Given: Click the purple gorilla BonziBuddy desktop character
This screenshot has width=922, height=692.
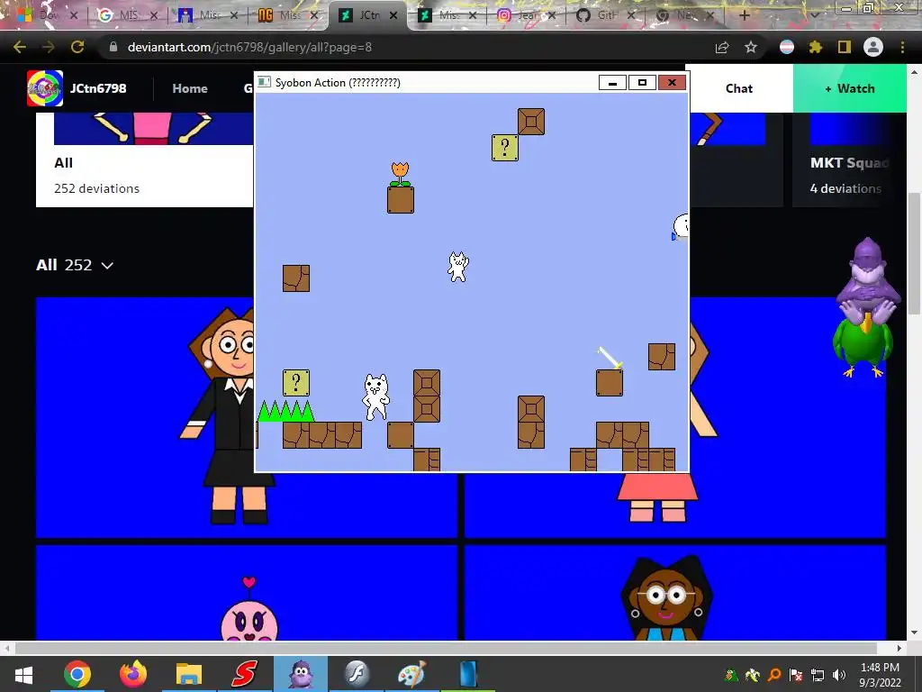Looking at the screenshot, I should point(868,279).
